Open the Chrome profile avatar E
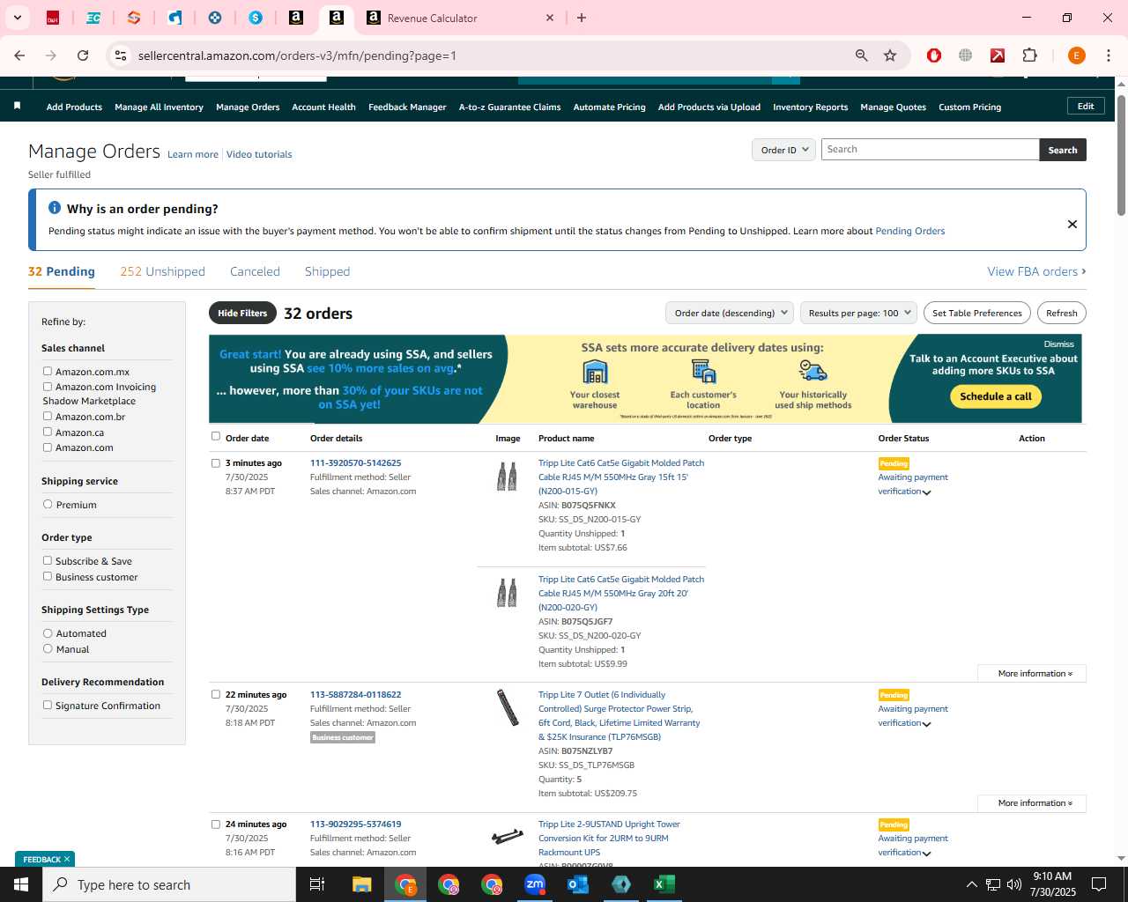Viewport: 1128px width, 902px height. (1076, 55)
